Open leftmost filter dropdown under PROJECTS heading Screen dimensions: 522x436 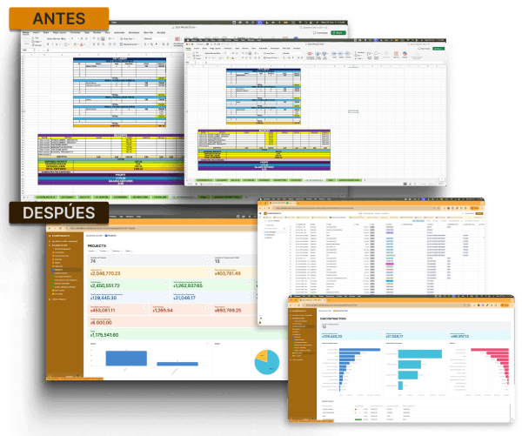coord(92,251)
